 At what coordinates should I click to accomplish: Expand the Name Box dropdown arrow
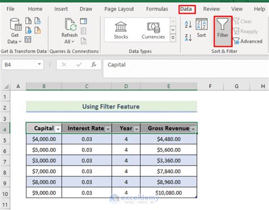tap(40, 64)
